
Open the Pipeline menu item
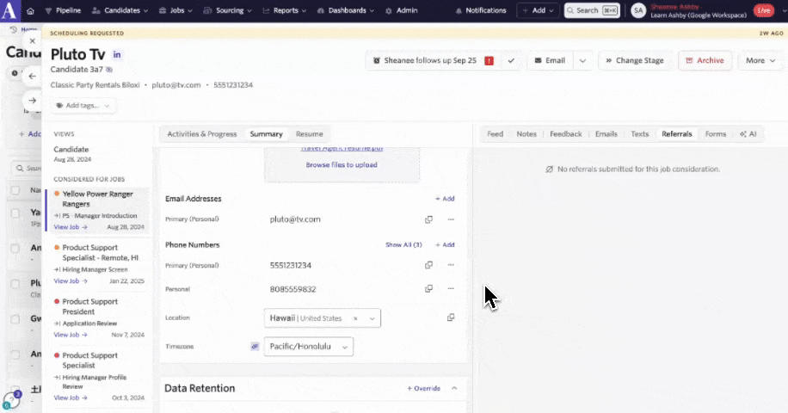63,10
